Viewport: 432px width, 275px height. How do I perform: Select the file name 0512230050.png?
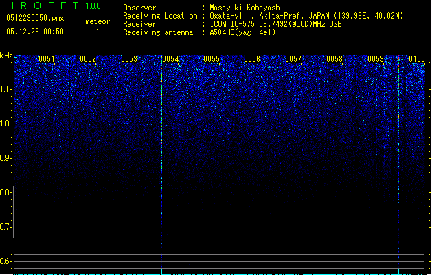35,18
